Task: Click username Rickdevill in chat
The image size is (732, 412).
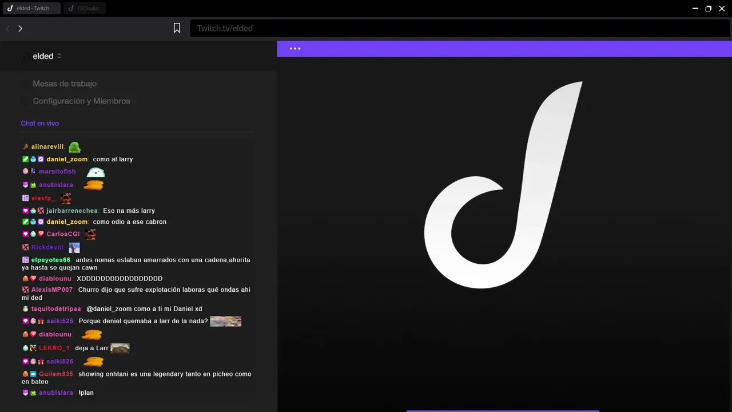Action: point(47,247)
